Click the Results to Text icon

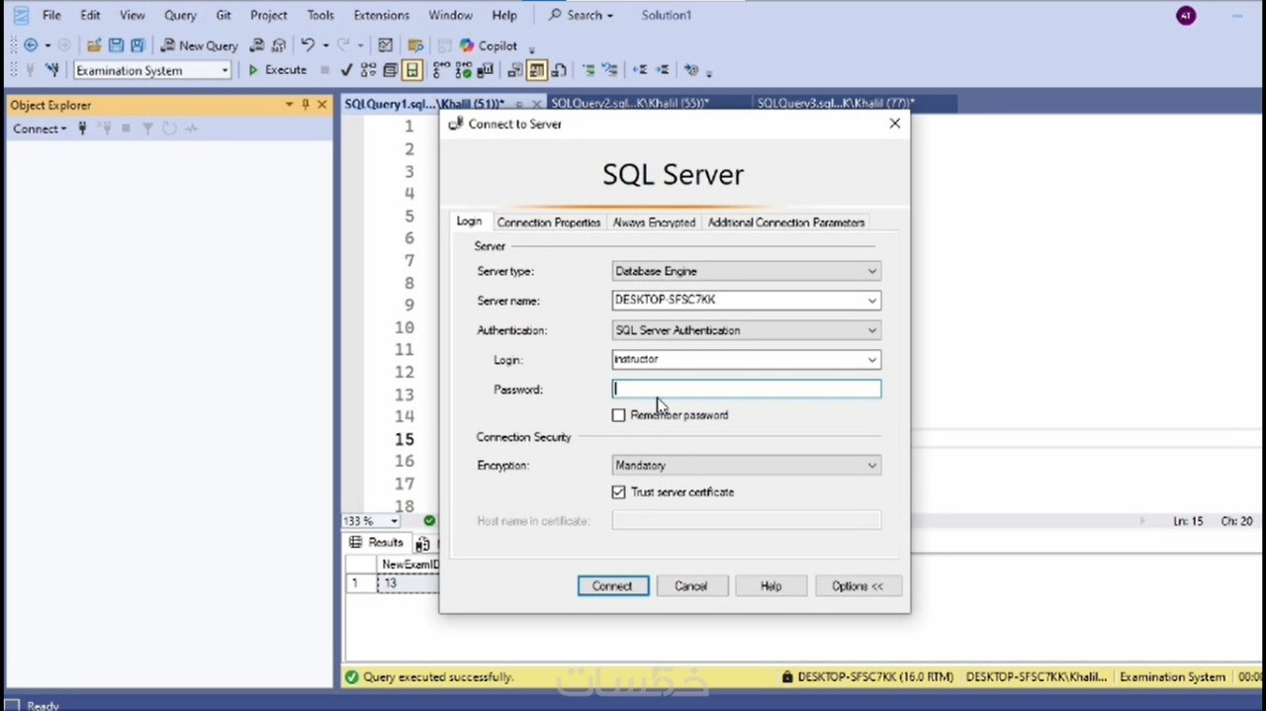pyautogui.click(x=514, y=70)
